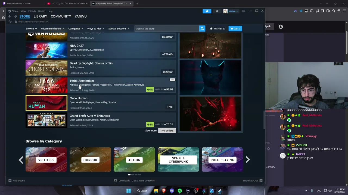Open the Friends menu
The height and width of the screenshot is (195, 348).
32,11
